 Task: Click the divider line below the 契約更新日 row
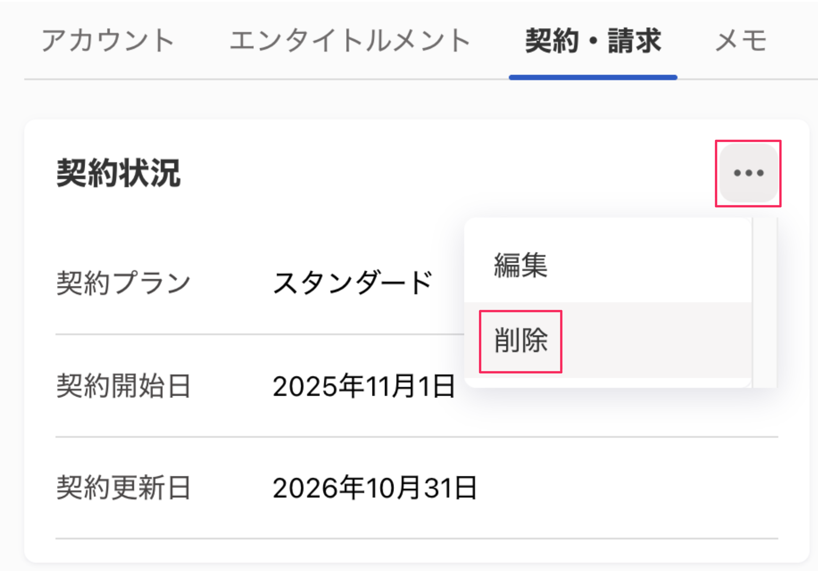coord(416,538)
